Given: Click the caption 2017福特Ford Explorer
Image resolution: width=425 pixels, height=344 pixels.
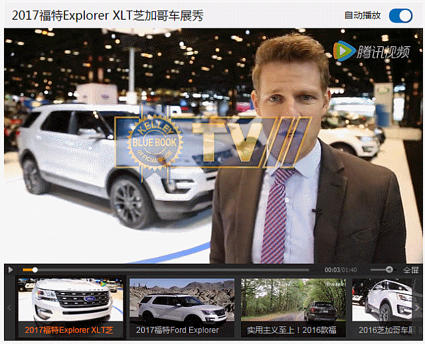Looking at the screenshot, I should (177, 330).
